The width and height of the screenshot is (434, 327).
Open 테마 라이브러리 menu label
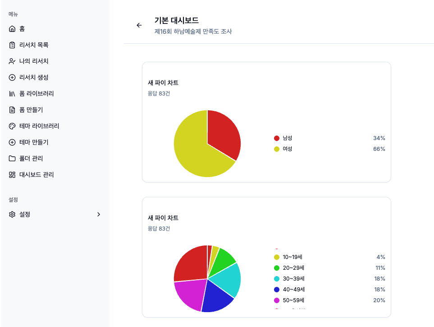39,126
